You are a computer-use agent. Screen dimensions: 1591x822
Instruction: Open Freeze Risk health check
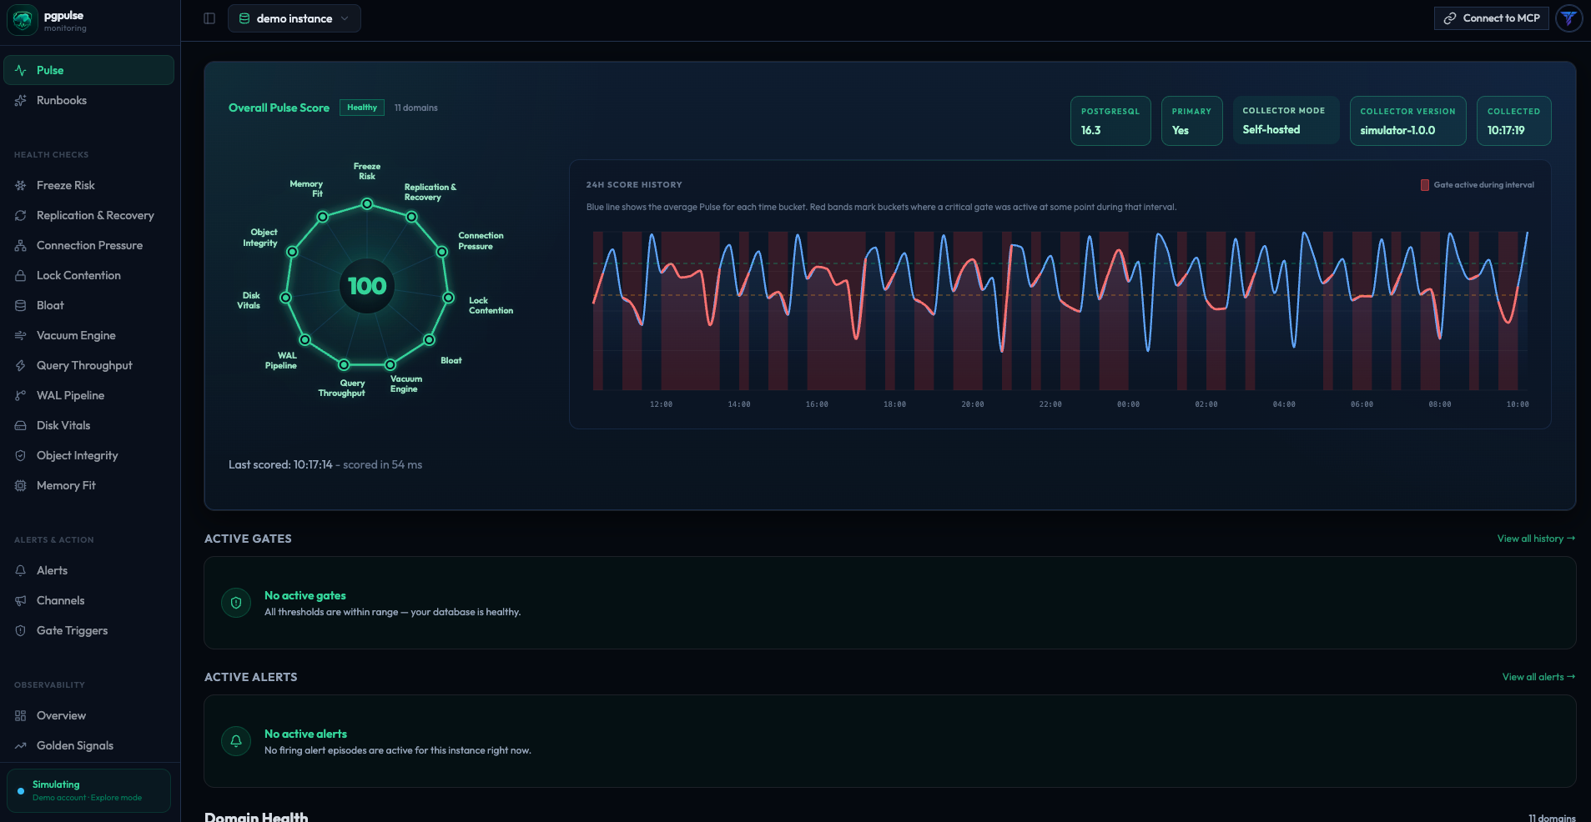coord(89,185)
